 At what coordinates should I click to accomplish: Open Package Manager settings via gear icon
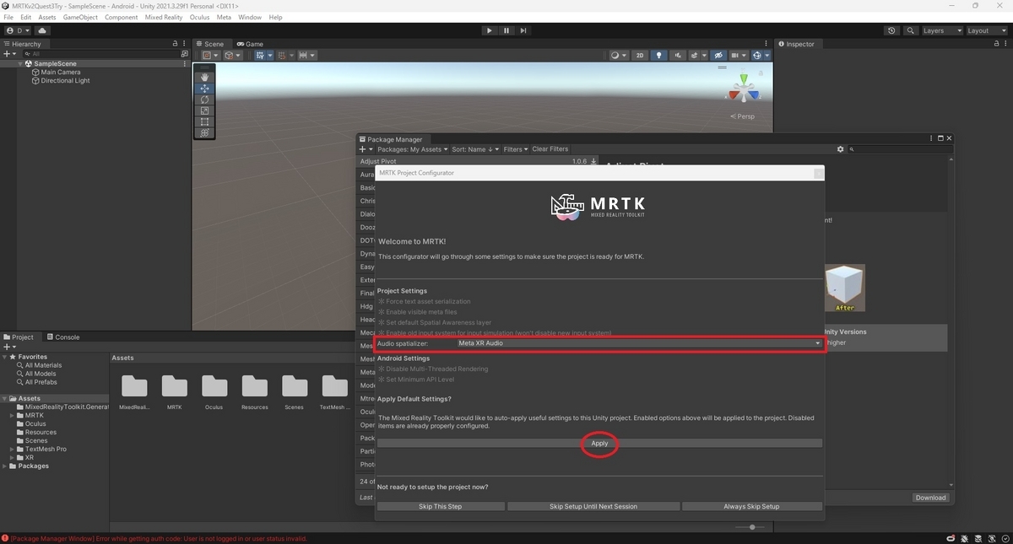pos(840,148)
